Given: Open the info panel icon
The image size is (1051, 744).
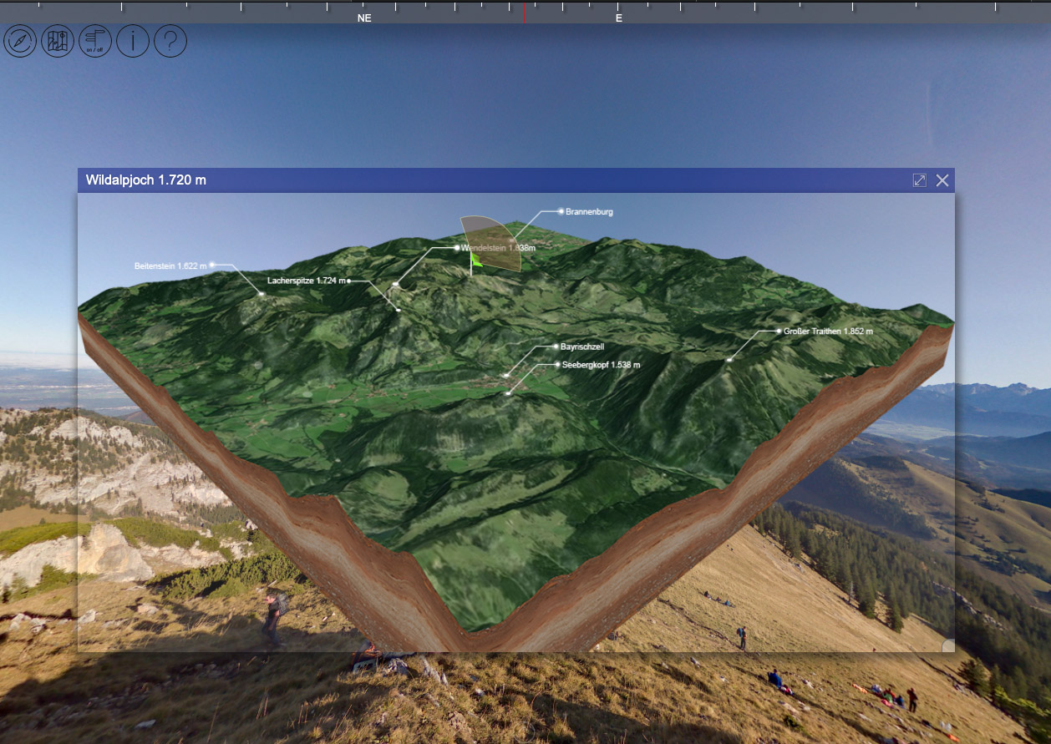Looking at the screenshot, I should (133, 41).
